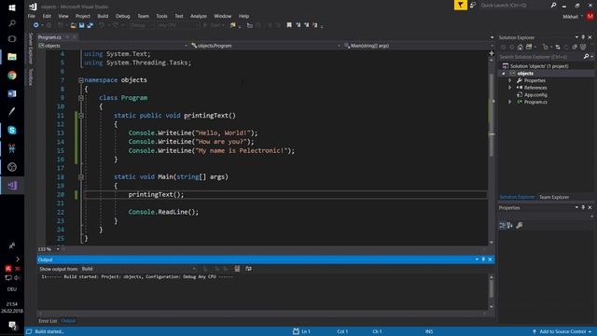Image resolution: width=597 pixels, height=336 pixels.
Task: Open the Team menu
Action: [143, 17]
